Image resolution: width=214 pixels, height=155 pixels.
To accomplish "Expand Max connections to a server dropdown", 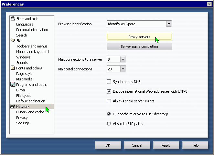I will [x=123, y=59].
